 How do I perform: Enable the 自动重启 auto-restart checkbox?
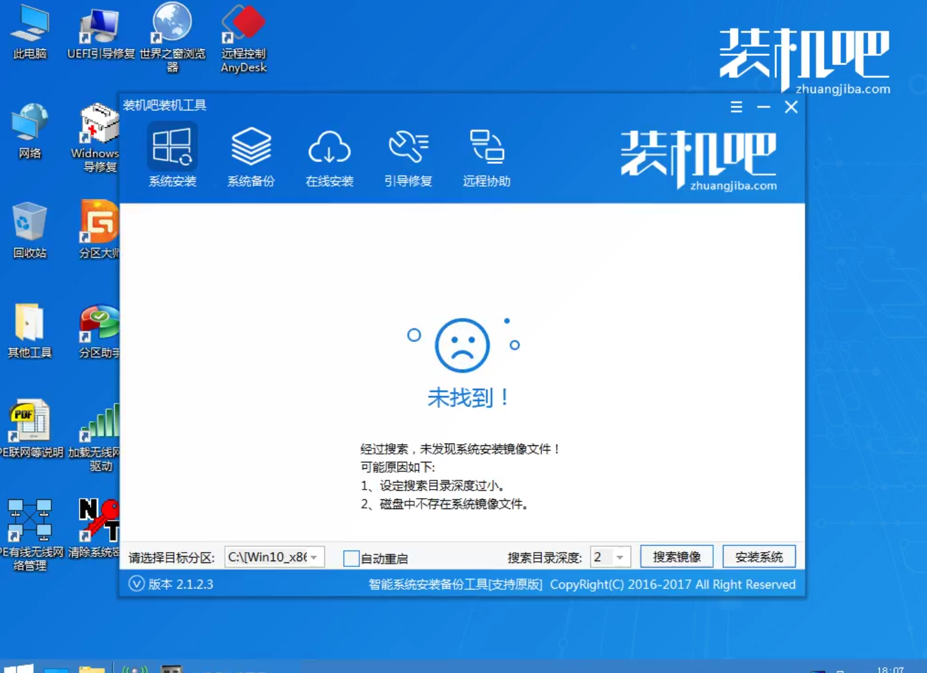click(x=351, y=558)
